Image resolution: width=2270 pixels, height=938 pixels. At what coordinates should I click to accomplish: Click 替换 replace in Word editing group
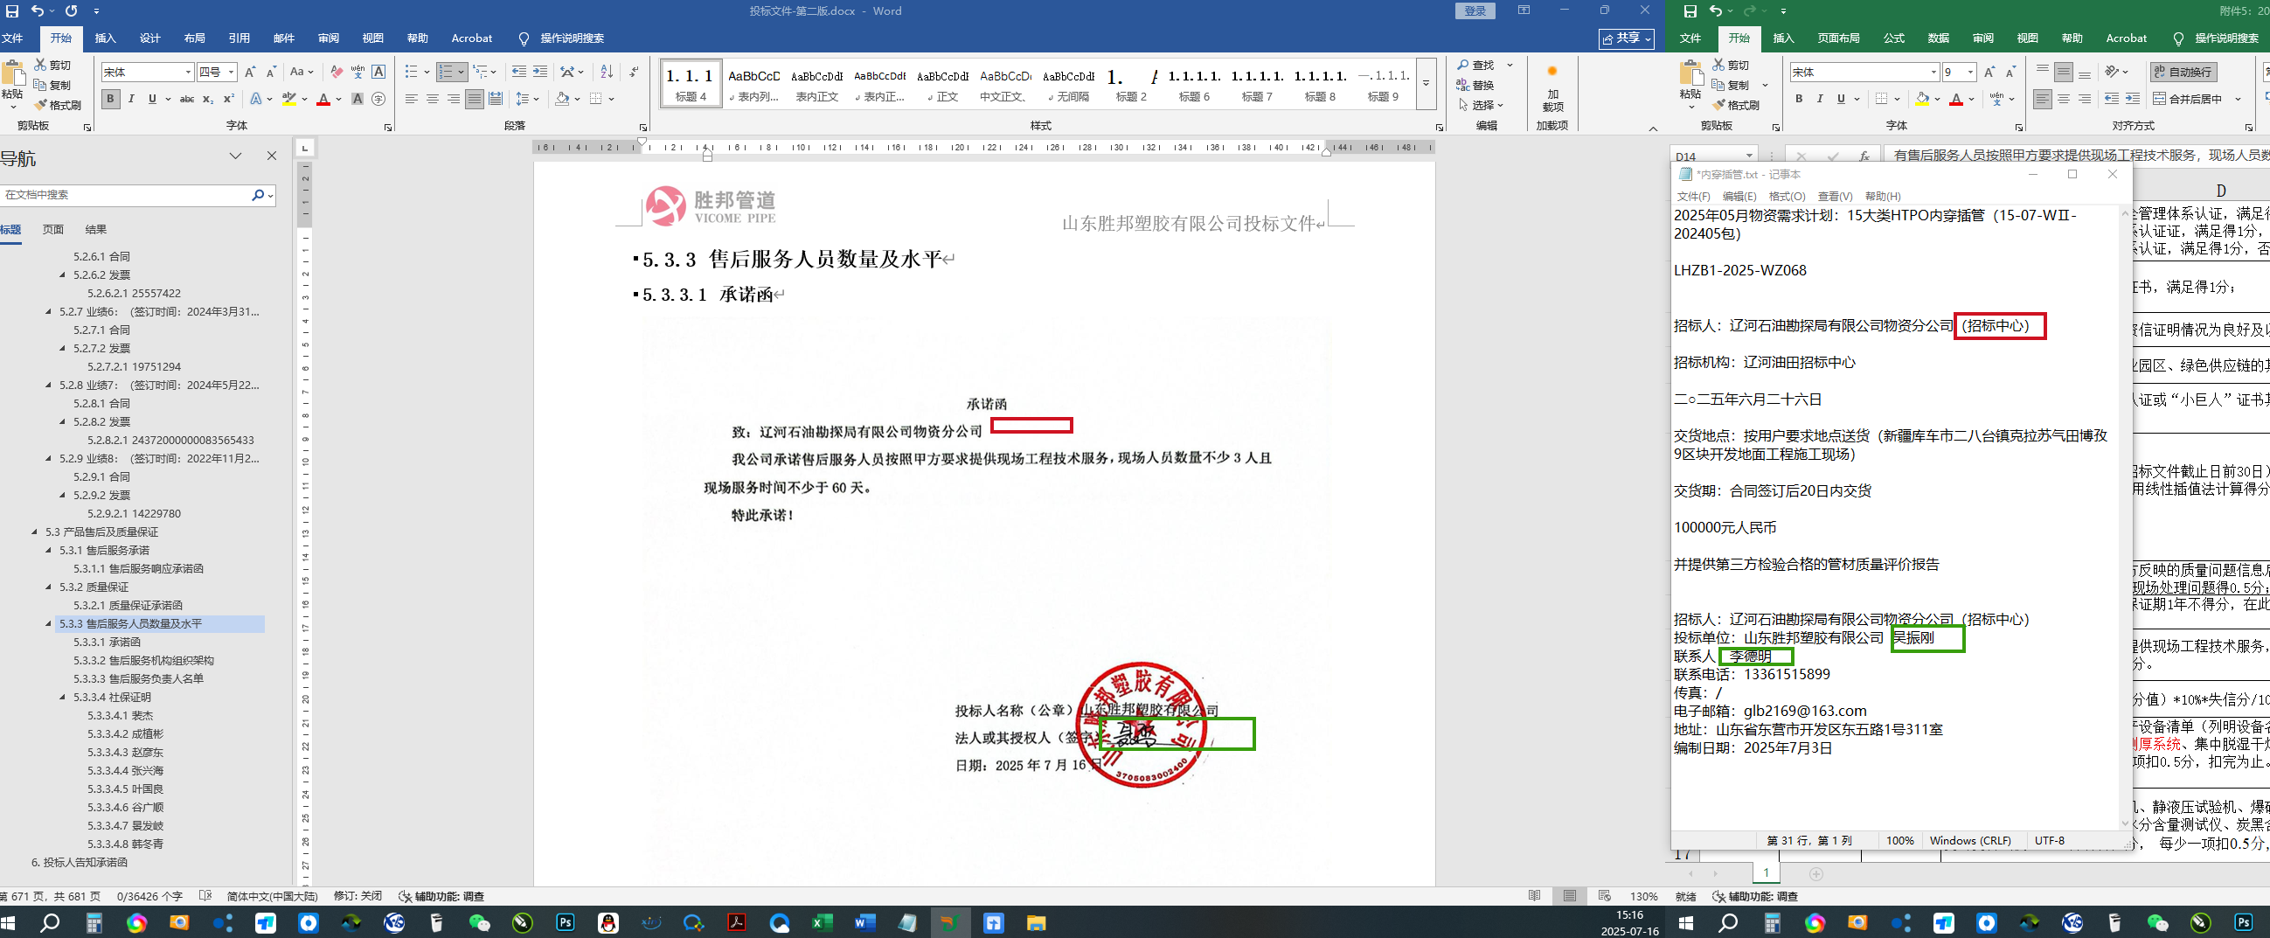coord(1476,86)
